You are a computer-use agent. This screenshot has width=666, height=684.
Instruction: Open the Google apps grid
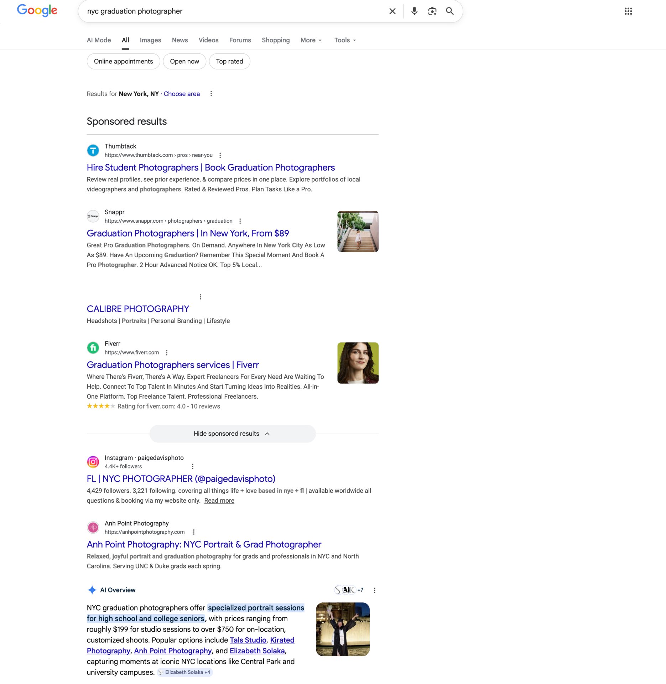[x=628, y=11]
